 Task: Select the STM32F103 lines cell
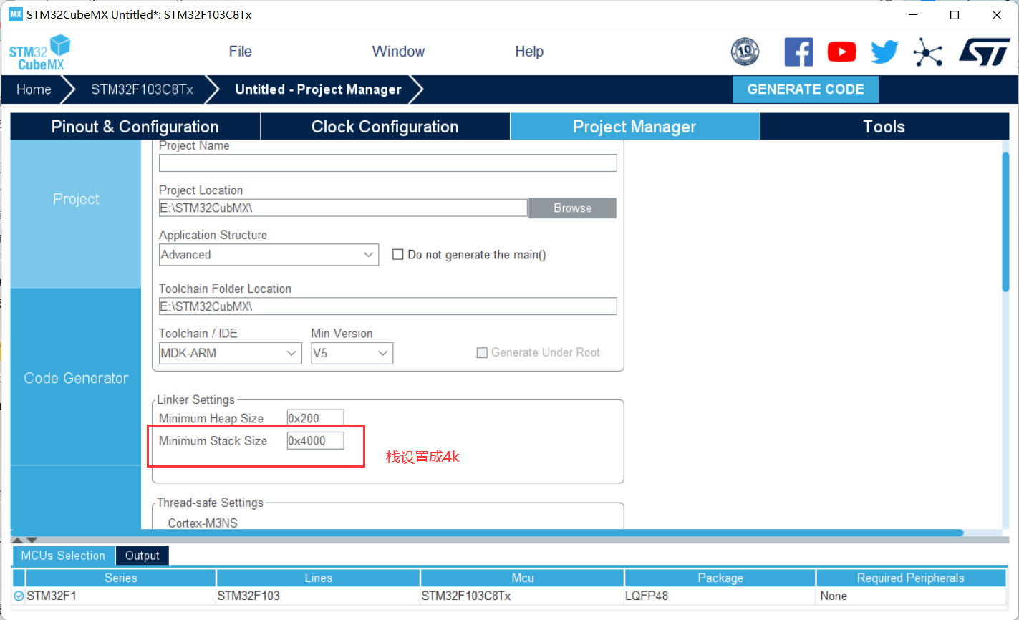coord(318,596)
